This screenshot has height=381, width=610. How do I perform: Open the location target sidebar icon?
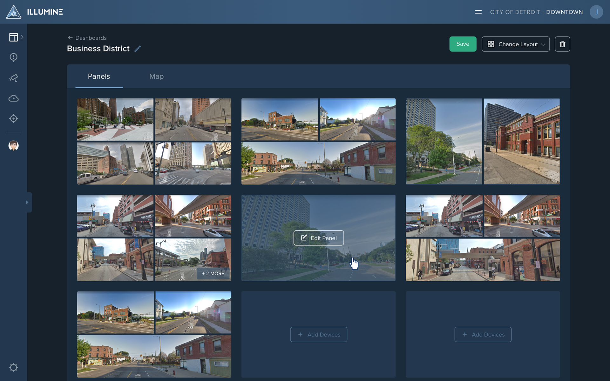(13, 118)
